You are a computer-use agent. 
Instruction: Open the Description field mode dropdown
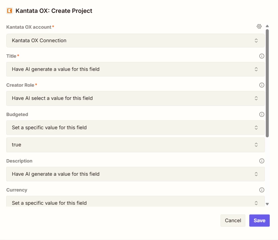(x=135, y=174)
